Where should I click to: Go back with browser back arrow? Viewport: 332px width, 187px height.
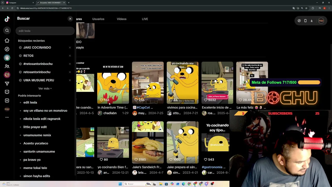[3, 8]
